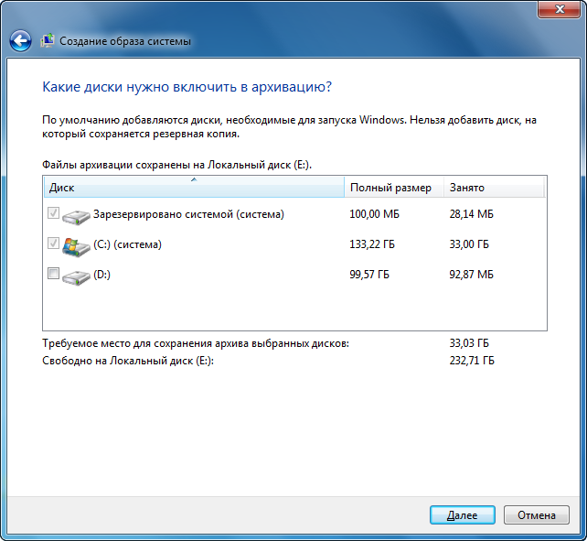Image resolution: width=587 pixels, height=541 pixels.
Task: Click the 232,71 ГБ free space value
Action: coord(472,361)
